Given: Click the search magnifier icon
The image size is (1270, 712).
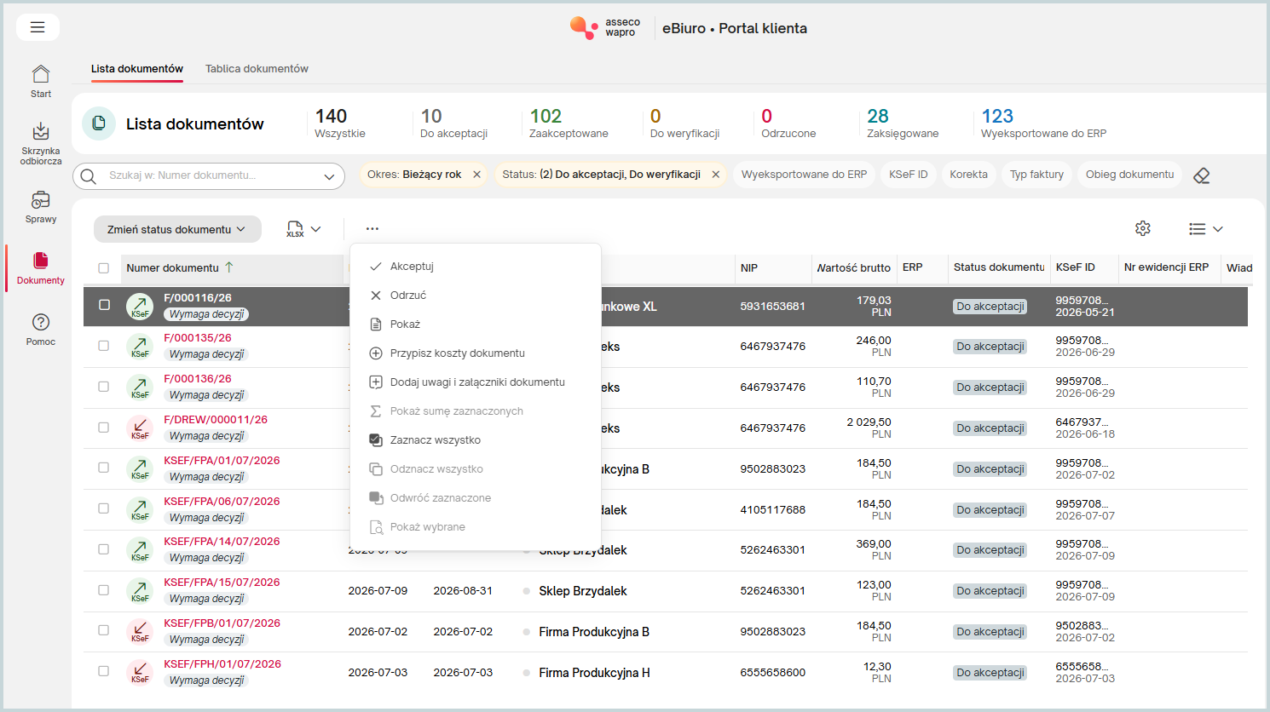Looking at the screenshot, I should tap(89, 176).
